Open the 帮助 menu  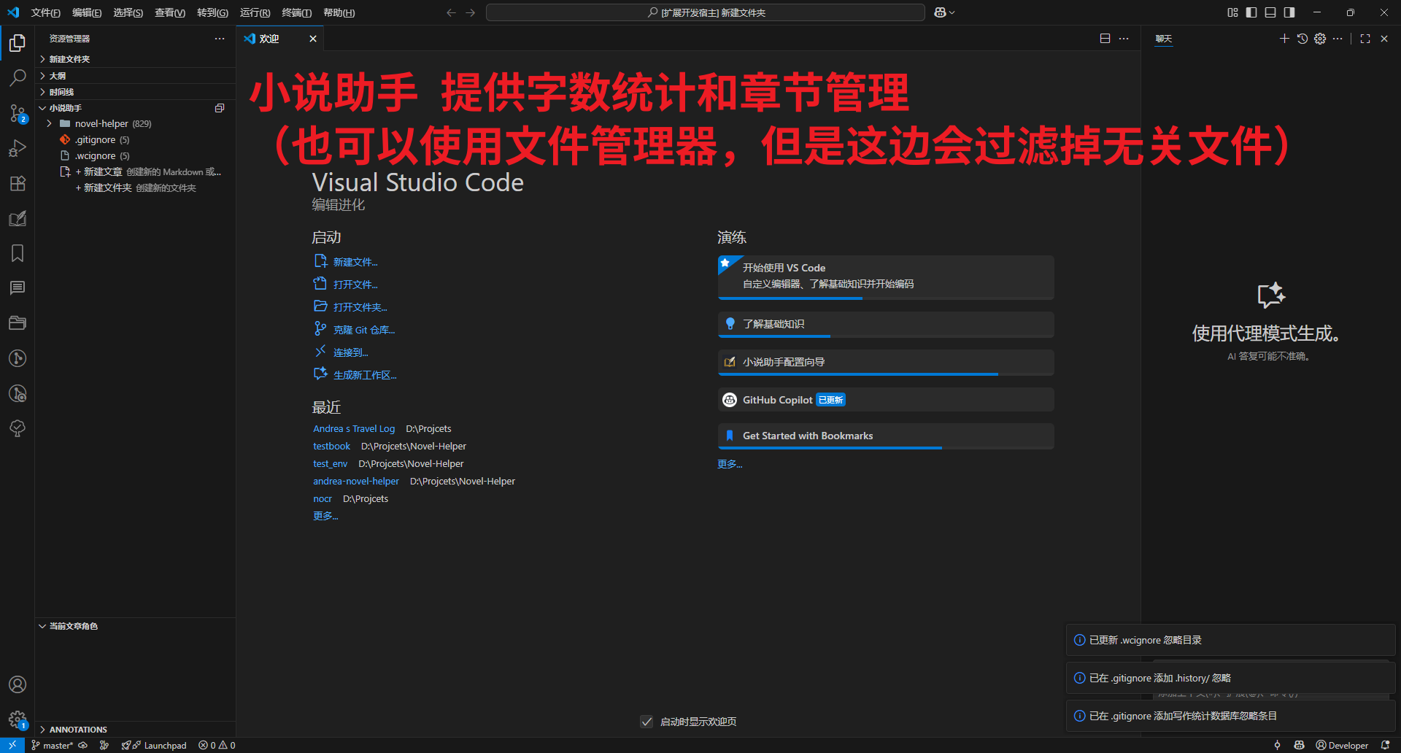pyautogui.click(x=338, y=12)
